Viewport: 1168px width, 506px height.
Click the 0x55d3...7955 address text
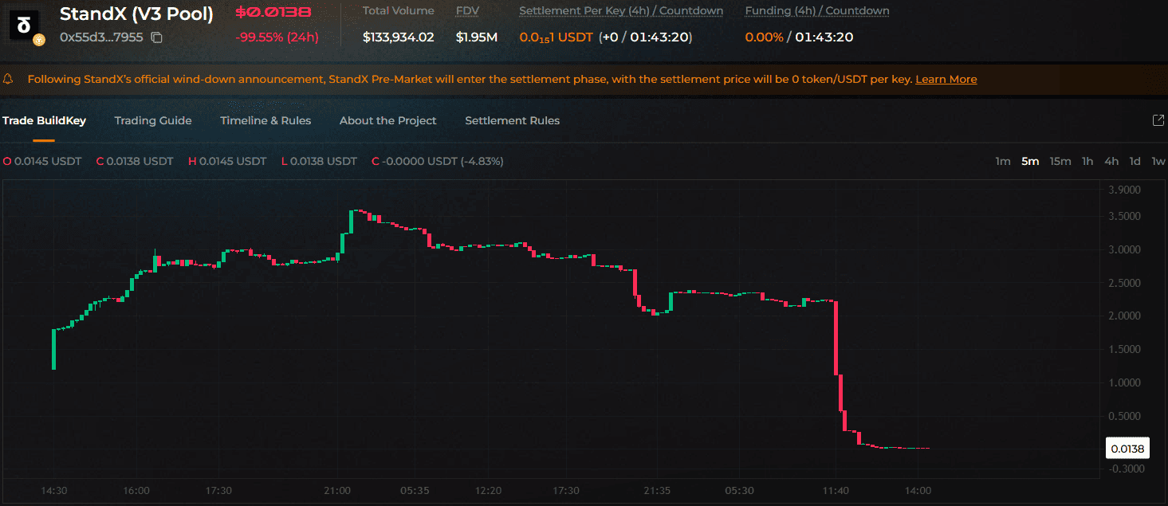click(x=101, y=37)
